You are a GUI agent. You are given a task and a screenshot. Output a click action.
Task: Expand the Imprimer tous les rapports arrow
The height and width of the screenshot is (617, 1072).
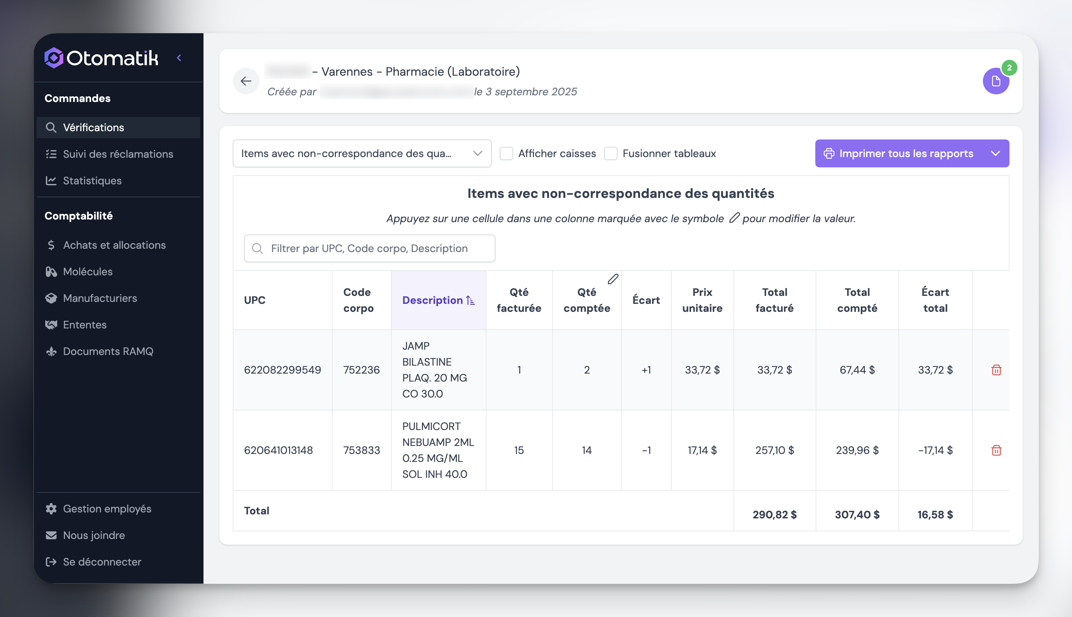[995, 153]
